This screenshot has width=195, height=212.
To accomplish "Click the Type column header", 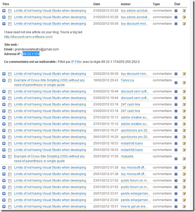I will [x=156, y=4].
